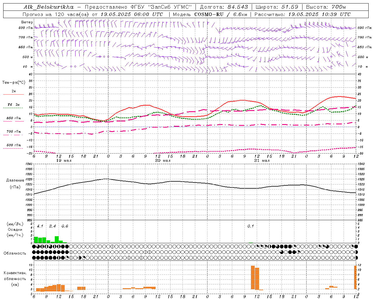373x299 pixels.
Task: Click the 'Осадки' precipitation label
Action: tap(15, 230)
